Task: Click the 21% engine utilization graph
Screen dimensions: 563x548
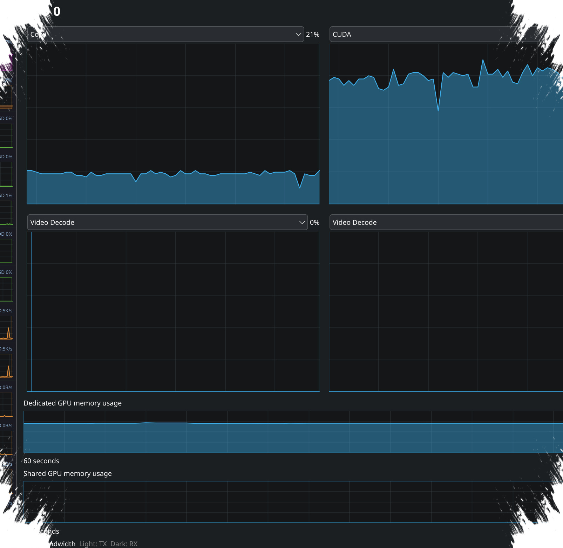Action: [173, 124]
